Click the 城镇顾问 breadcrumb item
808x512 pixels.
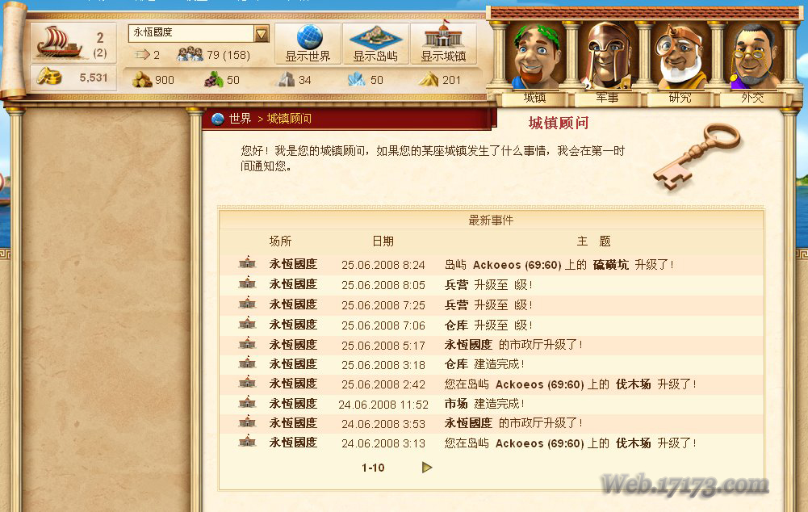coord(289,119)
